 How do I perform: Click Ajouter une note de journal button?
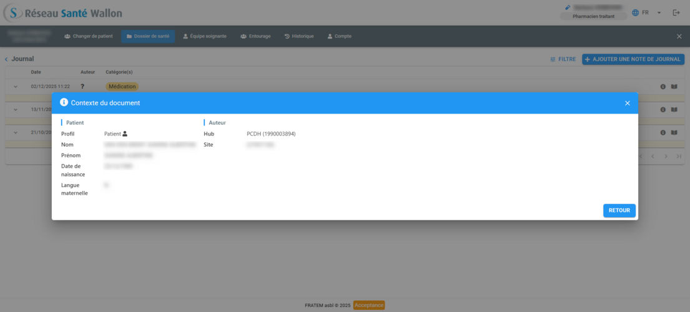[633, 59]
